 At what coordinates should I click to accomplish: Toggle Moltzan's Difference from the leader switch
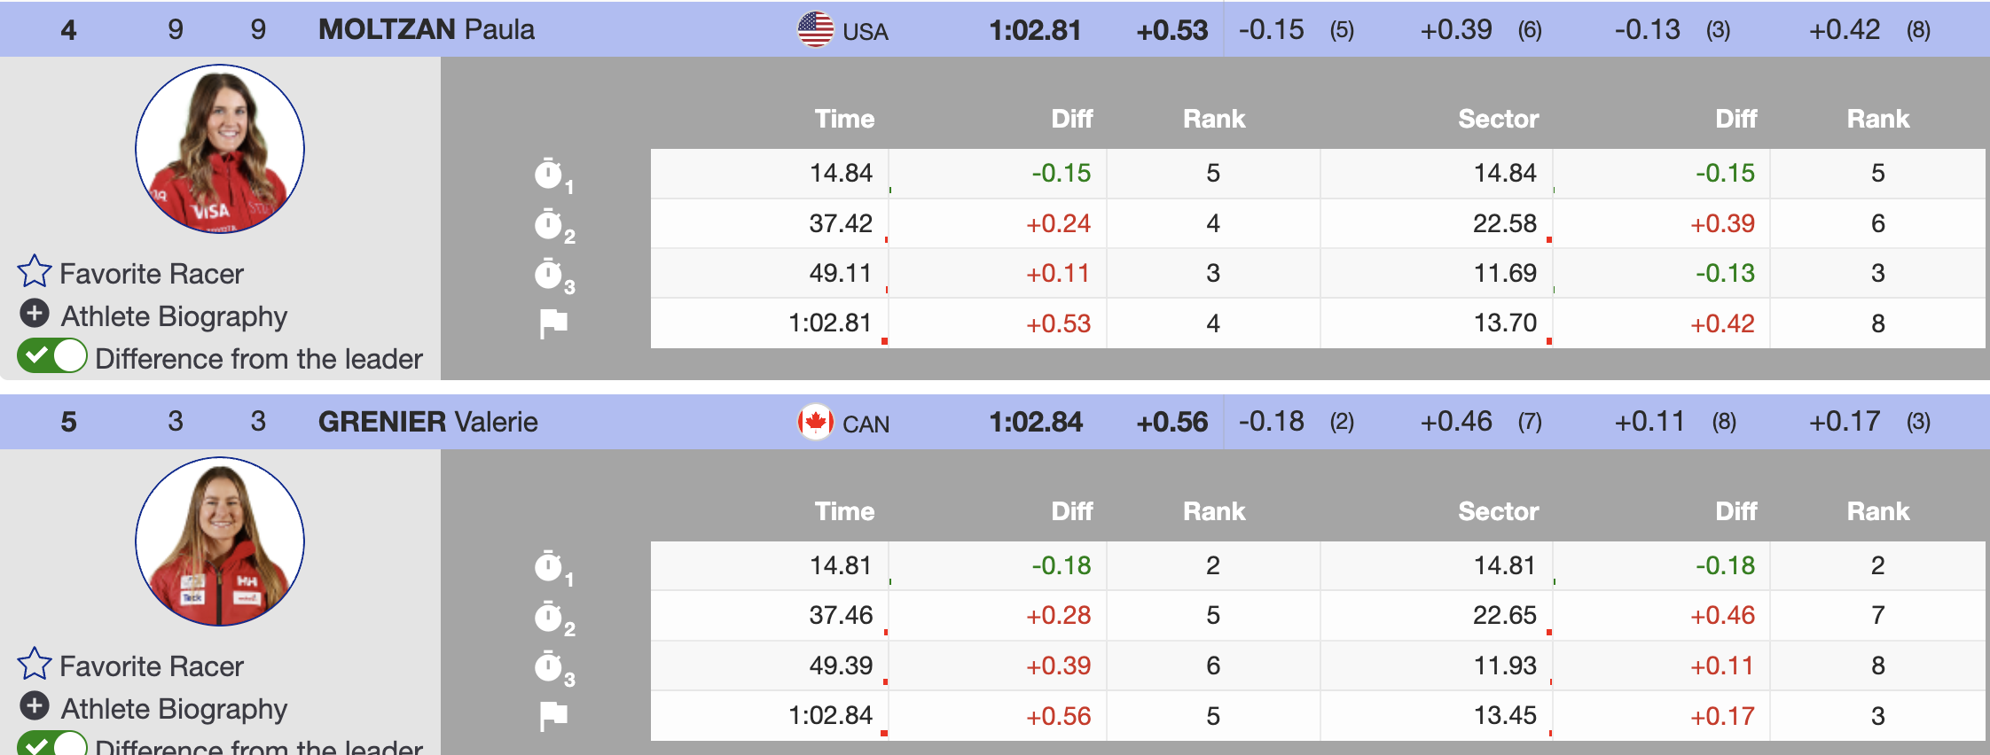[x=52, y=356]
